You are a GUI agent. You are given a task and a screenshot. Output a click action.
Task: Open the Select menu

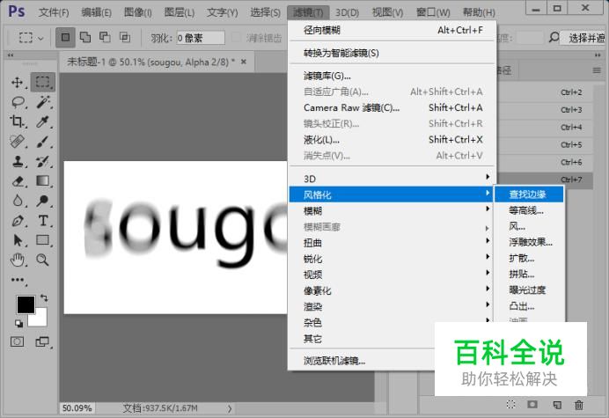point(265,12)
